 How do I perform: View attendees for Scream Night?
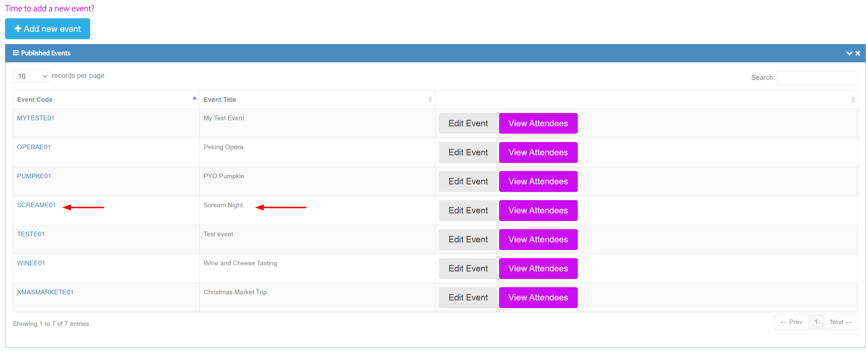(x=538, y=211)
